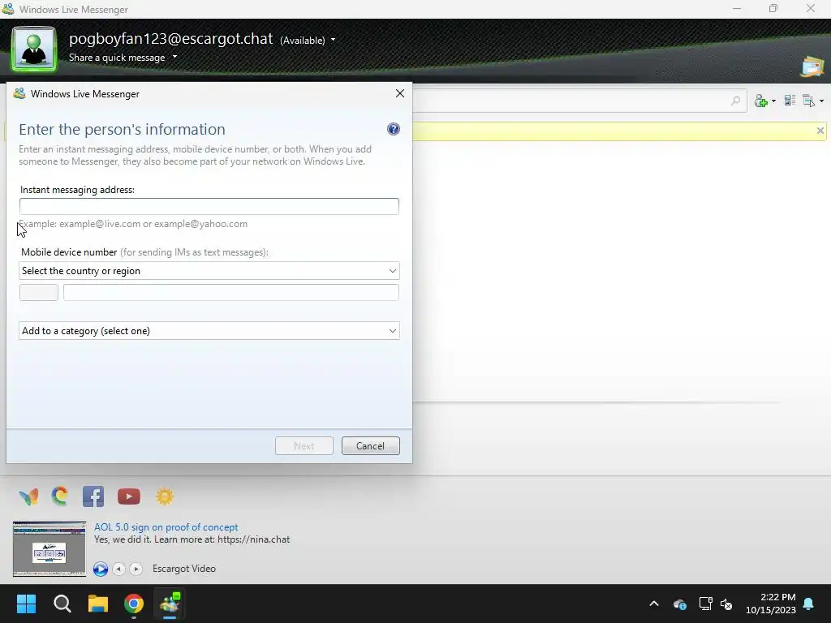
Task: Open Select the country or region dropdown
Action: pos(209,271)
